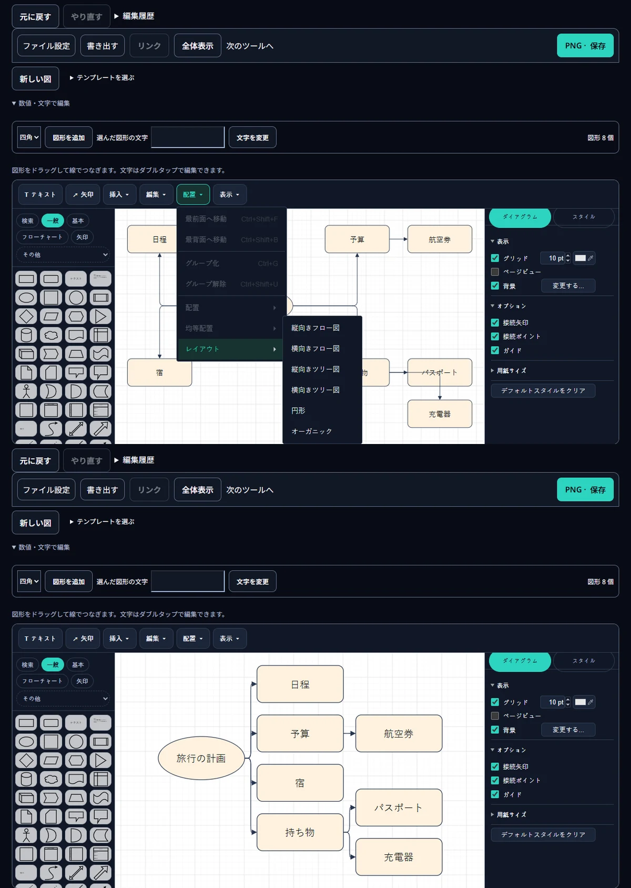Apply the オーガニック layout option
631x888 pixels.
click(x=322, y=431)
